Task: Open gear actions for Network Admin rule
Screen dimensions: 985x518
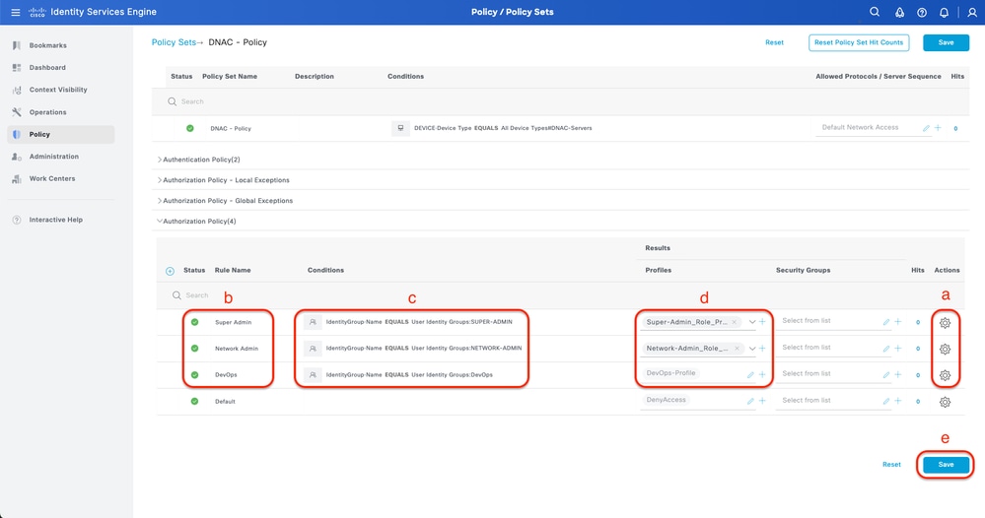Action: pos(945,350)
